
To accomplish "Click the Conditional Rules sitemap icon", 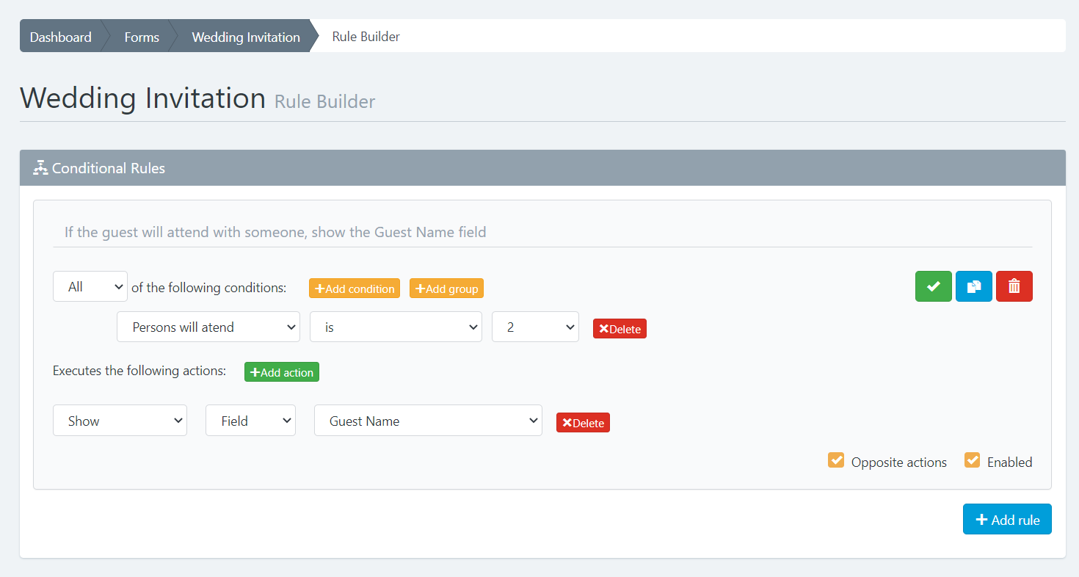I will click(40, 168).
